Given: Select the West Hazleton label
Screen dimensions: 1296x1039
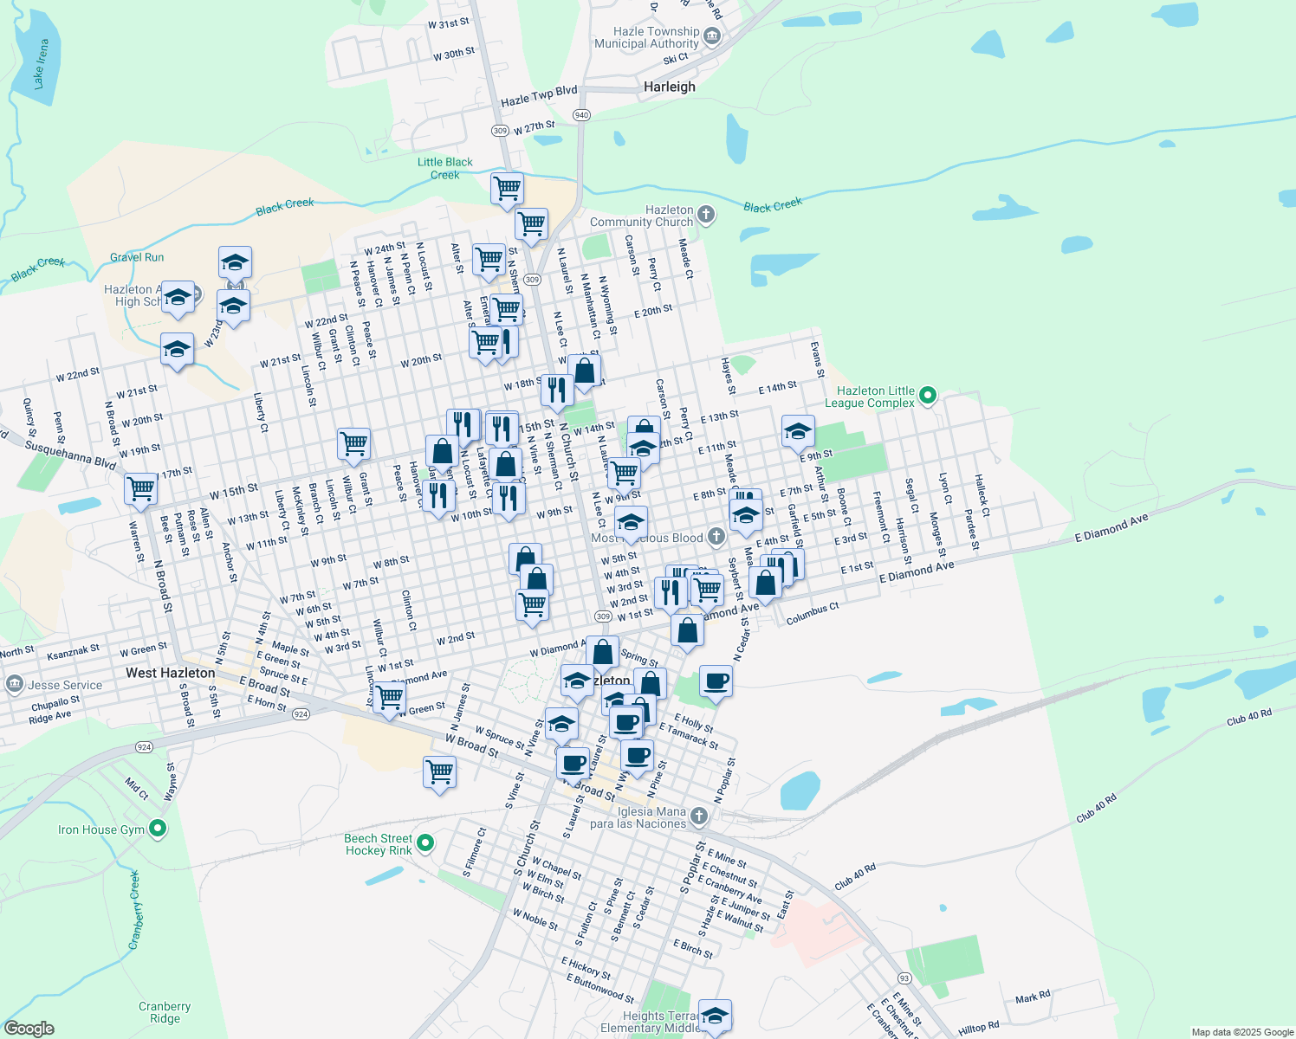Looking at the screenshot, I should tap(170, 673).
